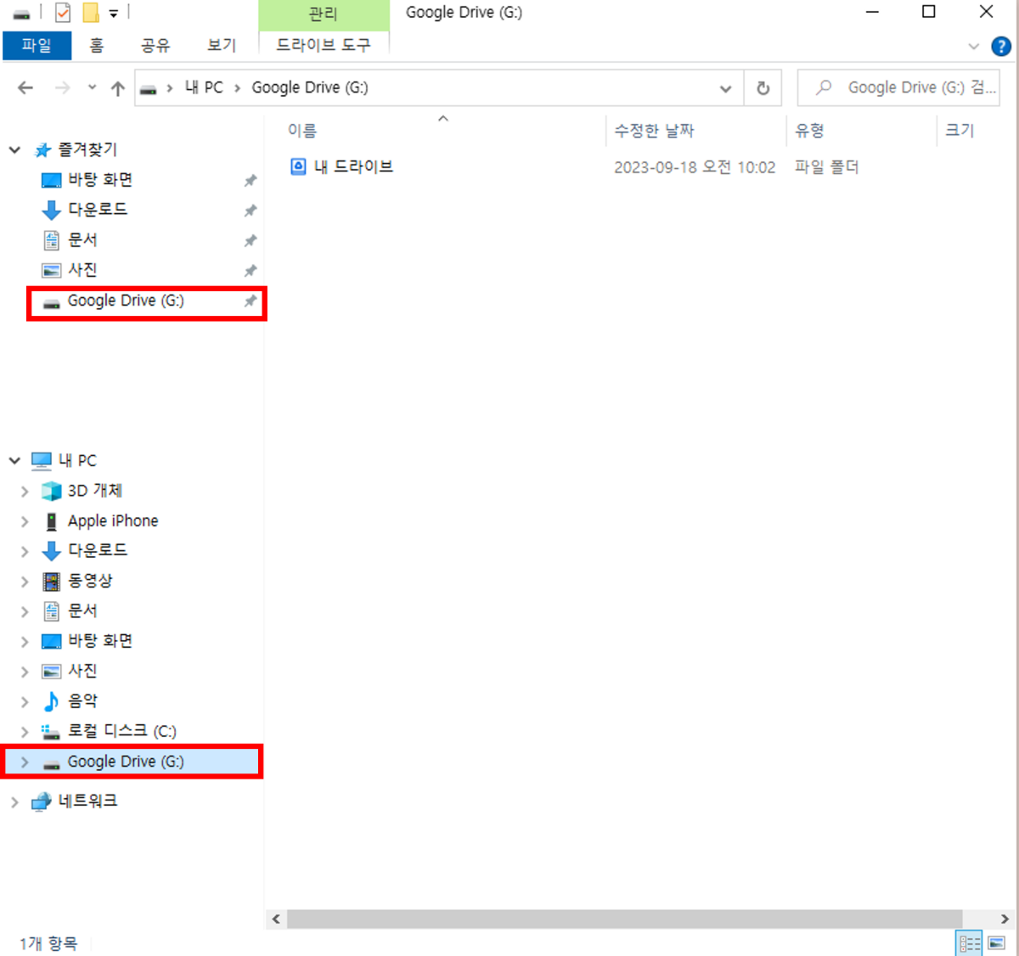Screen dimensions: 1019x956
Task: Open the address bar history dropdown
Action: coord(725,88)
